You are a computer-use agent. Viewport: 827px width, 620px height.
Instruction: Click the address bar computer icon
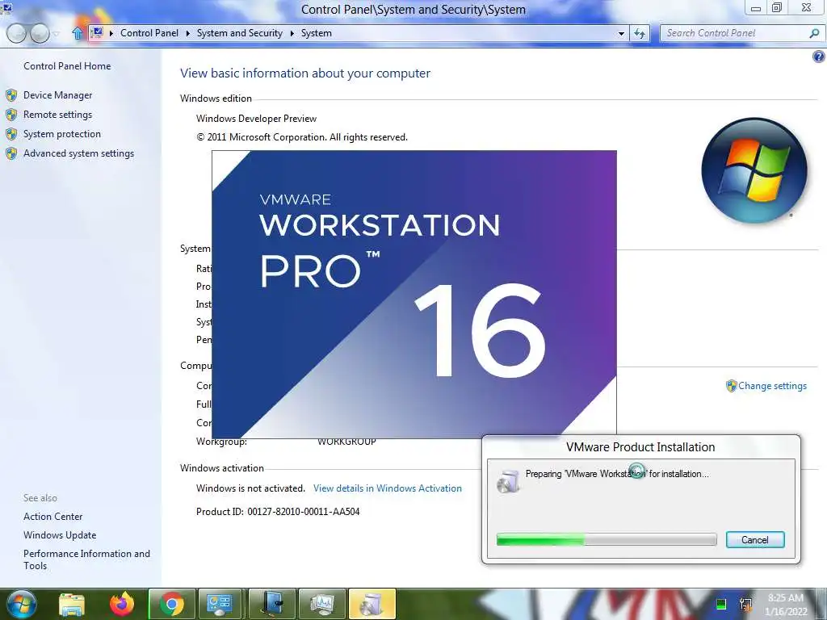(97, 33)
